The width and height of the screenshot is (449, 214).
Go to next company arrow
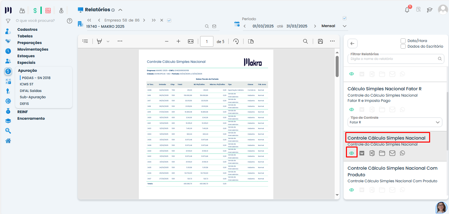pos(144,20)
